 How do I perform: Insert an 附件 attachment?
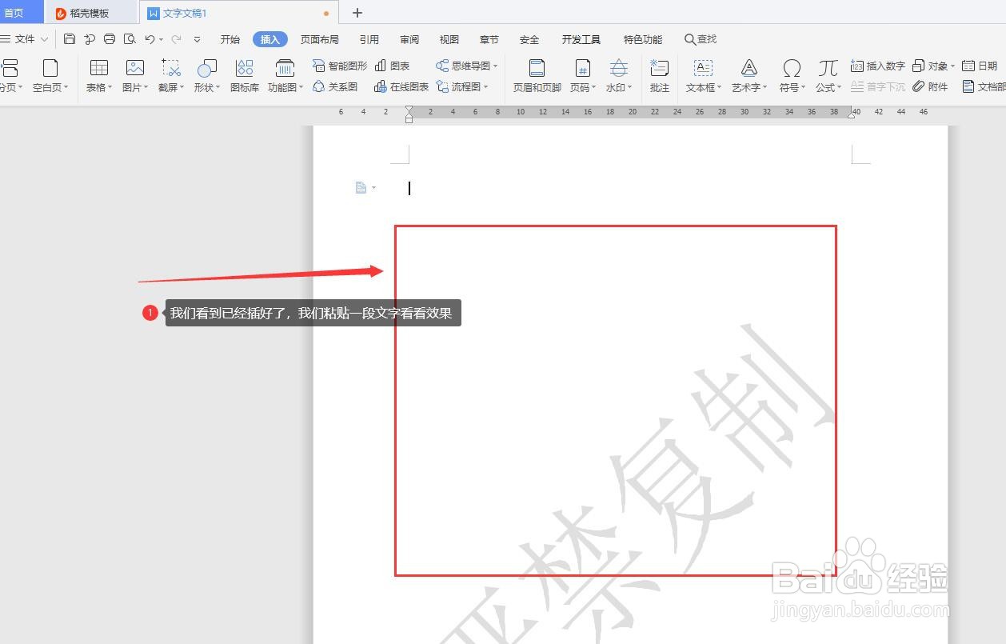click(930, 86)
